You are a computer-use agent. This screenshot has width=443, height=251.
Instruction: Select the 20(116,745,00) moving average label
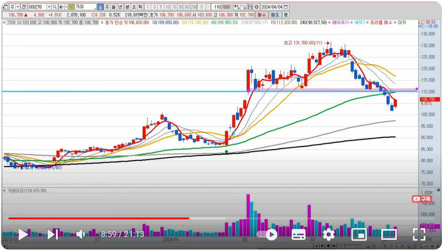pyautogui.click(x=195, y=22)
